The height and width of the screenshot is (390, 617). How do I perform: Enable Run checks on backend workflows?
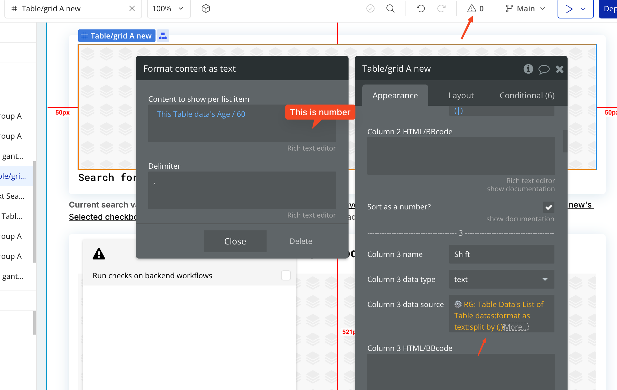pos(286,275)
